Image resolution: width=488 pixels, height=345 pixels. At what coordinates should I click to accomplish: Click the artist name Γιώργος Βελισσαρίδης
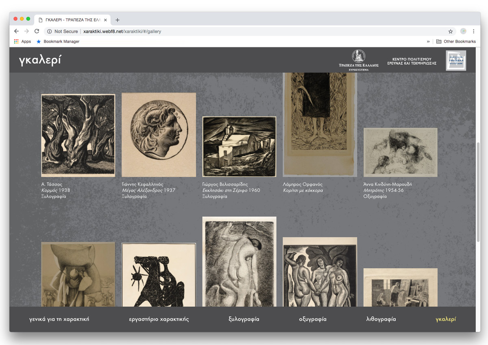225,184
